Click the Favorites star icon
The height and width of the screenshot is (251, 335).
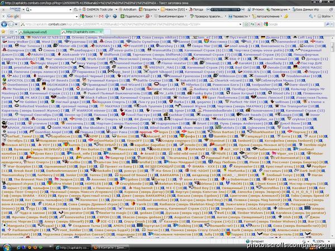[x=3, y=32]
